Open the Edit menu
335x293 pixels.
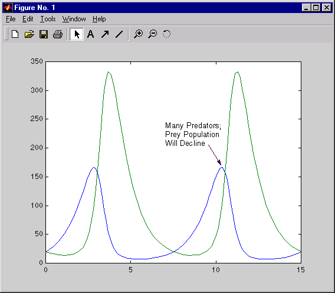coord(28,19)
